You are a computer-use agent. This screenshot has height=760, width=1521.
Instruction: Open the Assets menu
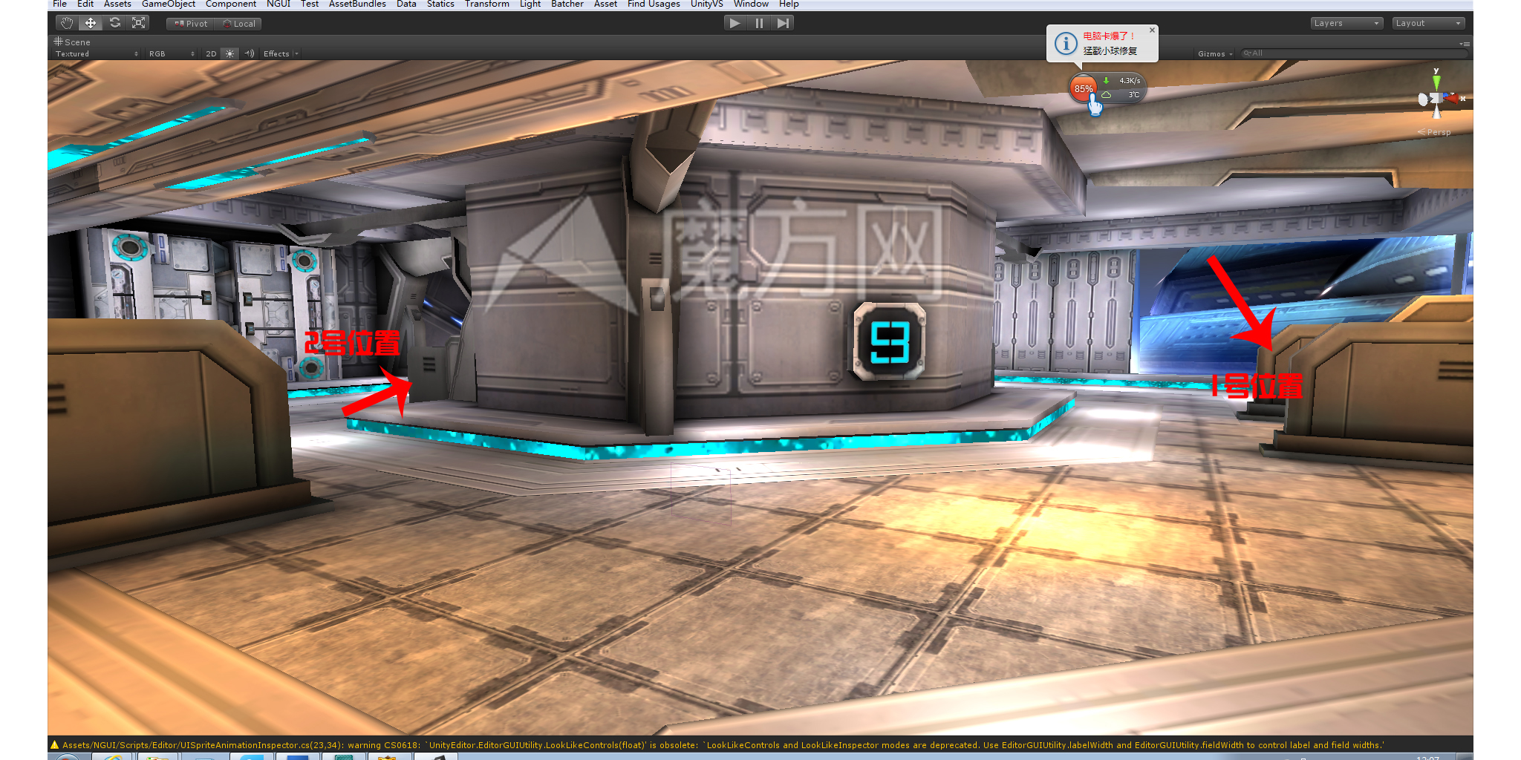coord(117,4)
